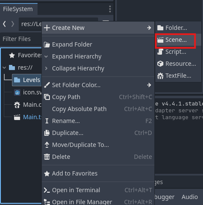Click the Collapse Hierarchy chevron icon
203x205 pixels.
click(x=46, y=68)
